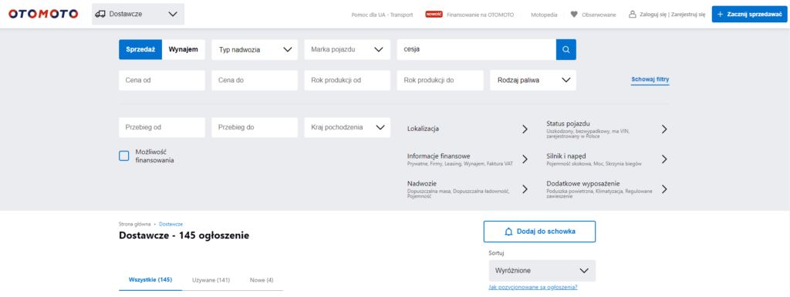
Task: Click the Zarejestruj się link
Action: pyautogui.click(x=687, y=15)
